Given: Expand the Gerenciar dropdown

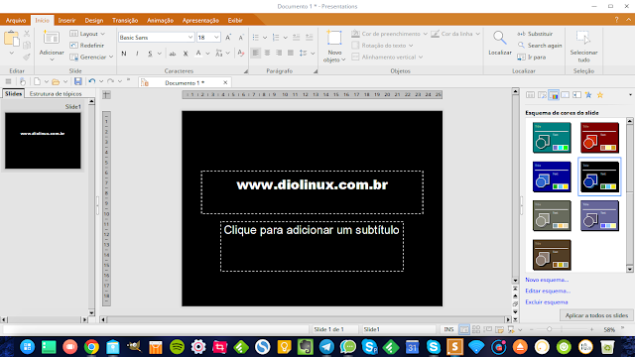Looking at the screenshot, I should [111, 58].
